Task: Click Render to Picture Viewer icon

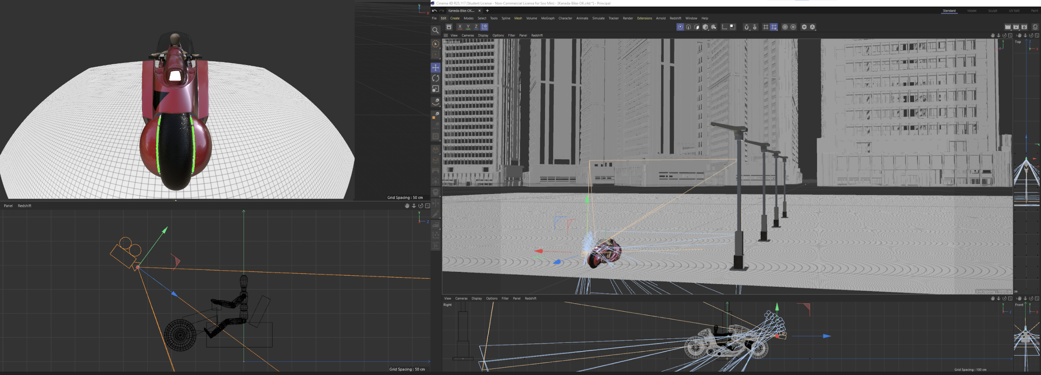Action: coord(1016,27)
